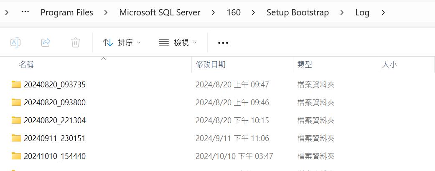Image resolution: width=435 pixels, height=171 pixels.
Task: Show hidden breadcrumb path via ellipsis
Action: click(25, 12)
